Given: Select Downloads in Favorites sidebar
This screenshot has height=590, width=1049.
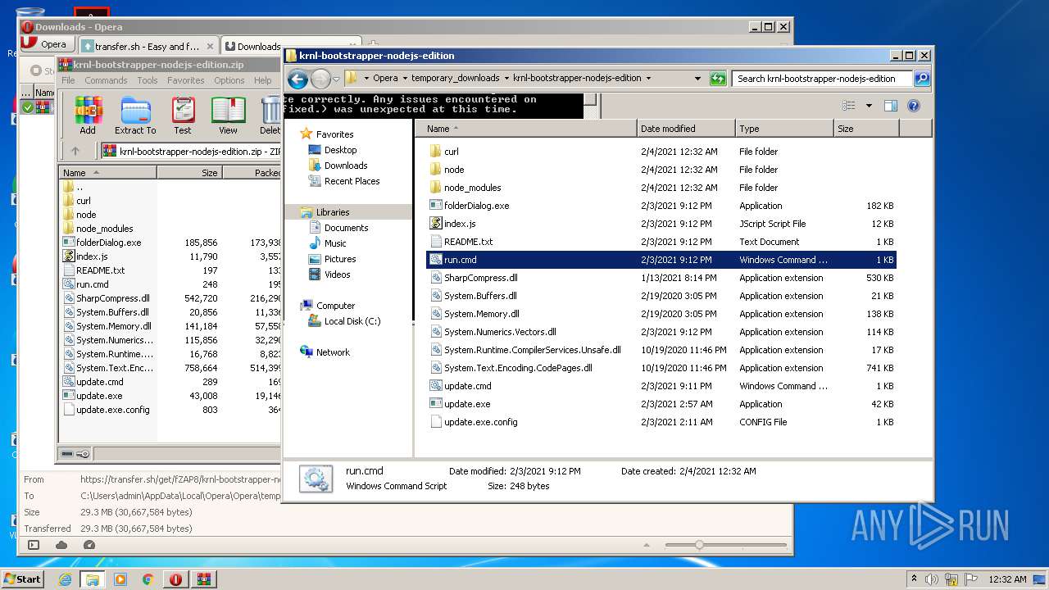Looking at the screenshot, I should (345, 166).
